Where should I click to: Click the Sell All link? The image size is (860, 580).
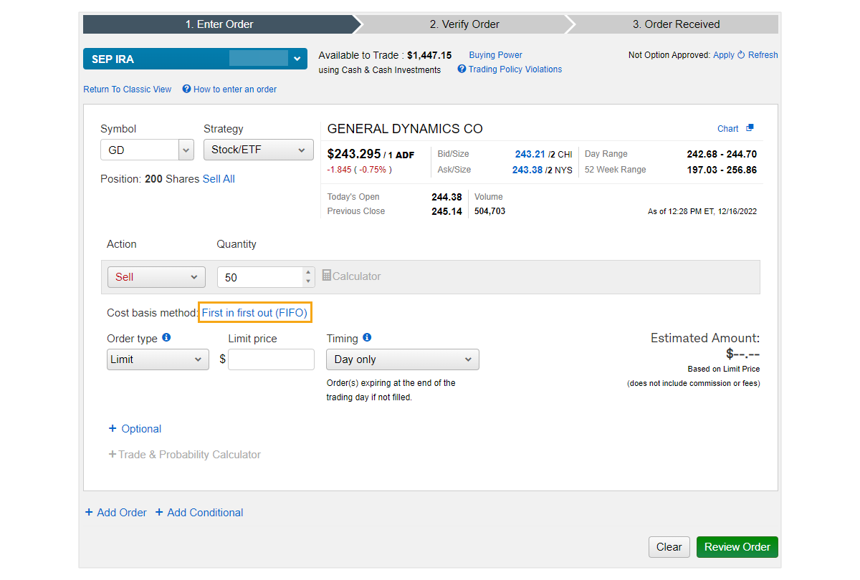point(219,179)
